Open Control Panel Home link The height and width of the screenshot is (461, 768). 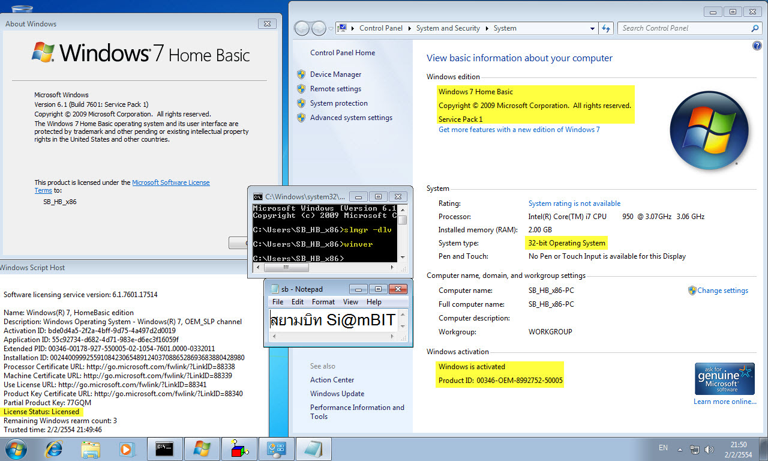click(343, 53)
